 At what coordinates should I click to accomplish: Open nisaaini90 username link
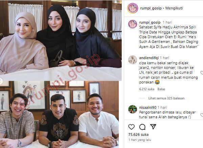click(x=148, y=107)
